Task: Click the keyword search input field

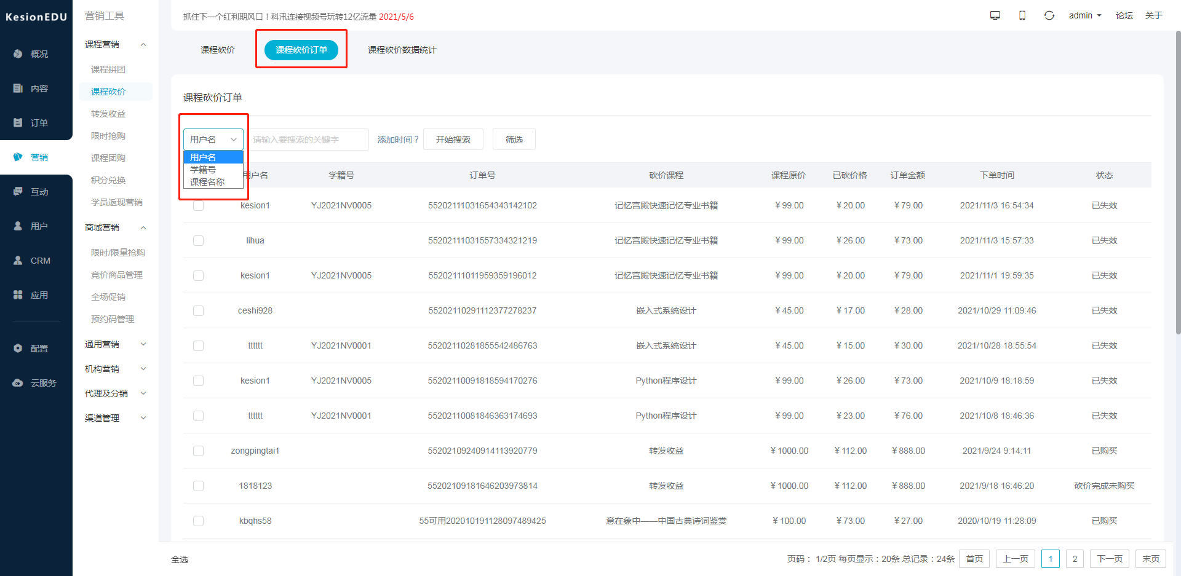Action: pos(308,140)
